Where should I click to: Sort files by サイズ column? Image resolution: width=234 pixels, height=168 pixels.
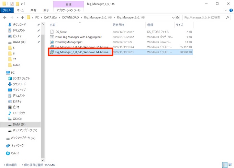179,25
